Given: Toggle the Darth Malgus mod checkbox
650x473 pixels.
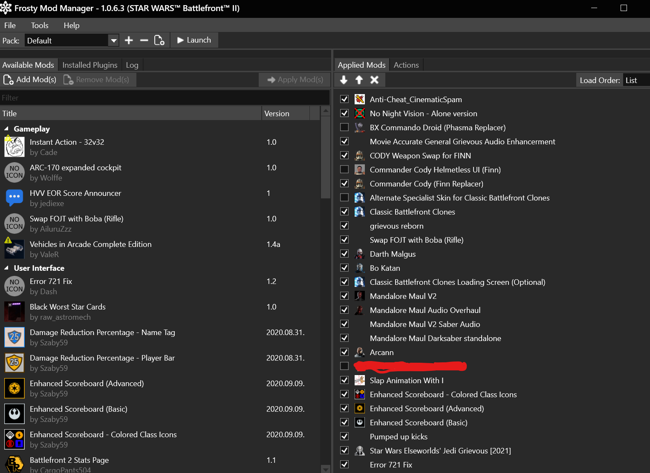Looking at the screenshot, I should pos(344,254).
